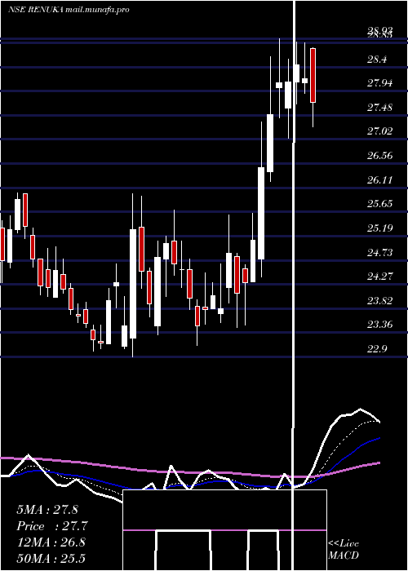408x571 pixels.
Task: Click the 27.48 price axis label
Action: click(379, 108)
